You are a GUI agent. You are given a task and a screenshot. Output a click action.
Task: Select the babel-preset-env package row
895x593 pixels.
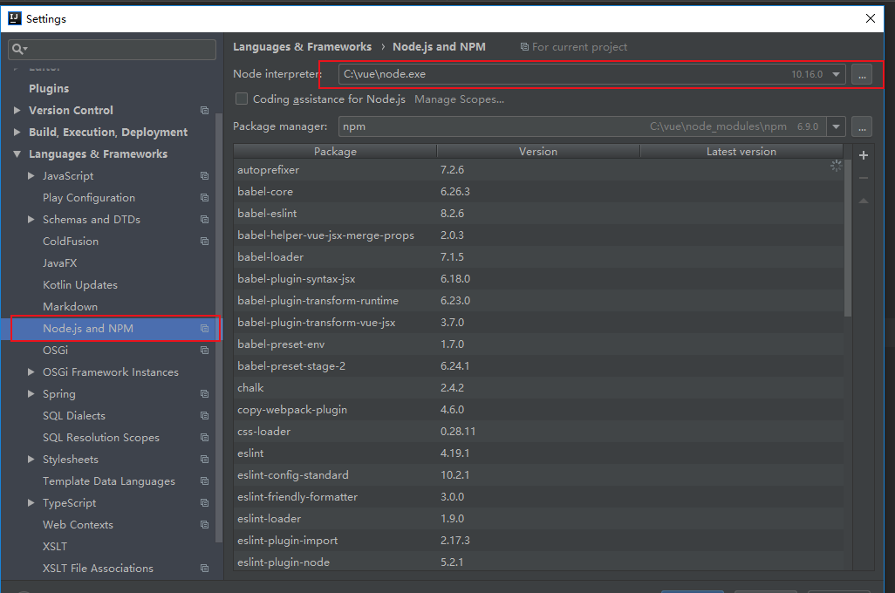pyautogui.click(x=538, y=344)
